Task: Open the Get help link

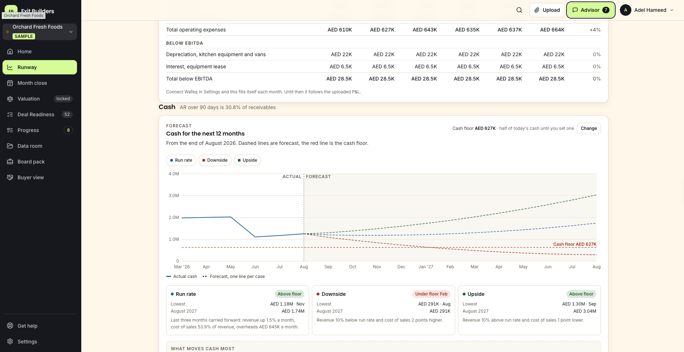Action: click(x=40, y=326)
